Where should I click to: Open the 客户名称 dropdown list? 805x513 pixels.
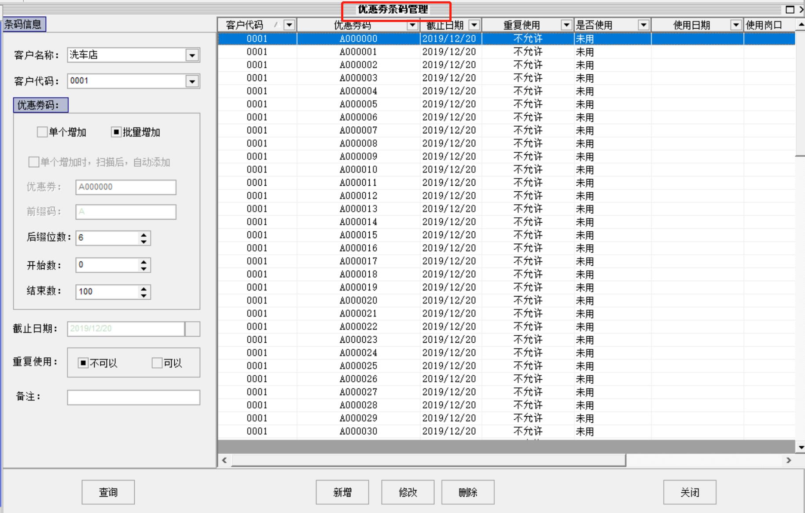coord(192,55)
